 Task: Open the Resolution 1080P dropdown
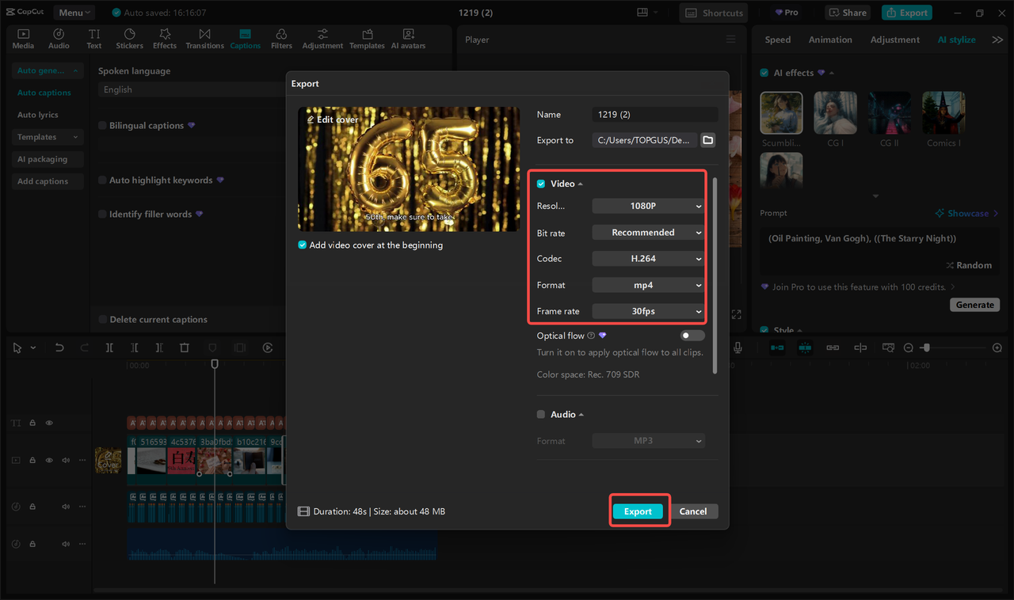pos(648,206)
